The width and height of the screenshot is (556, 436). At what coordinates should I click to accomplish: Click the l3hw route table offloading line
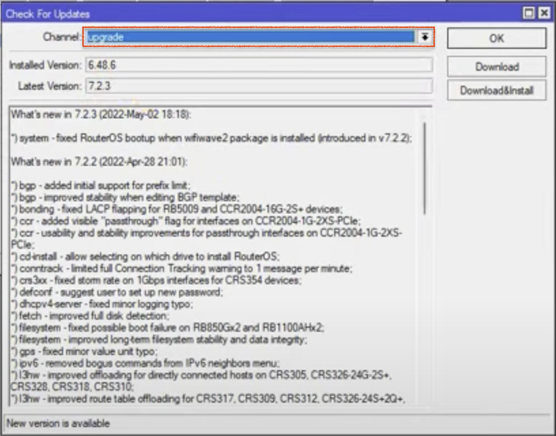[x=208, y=399]
